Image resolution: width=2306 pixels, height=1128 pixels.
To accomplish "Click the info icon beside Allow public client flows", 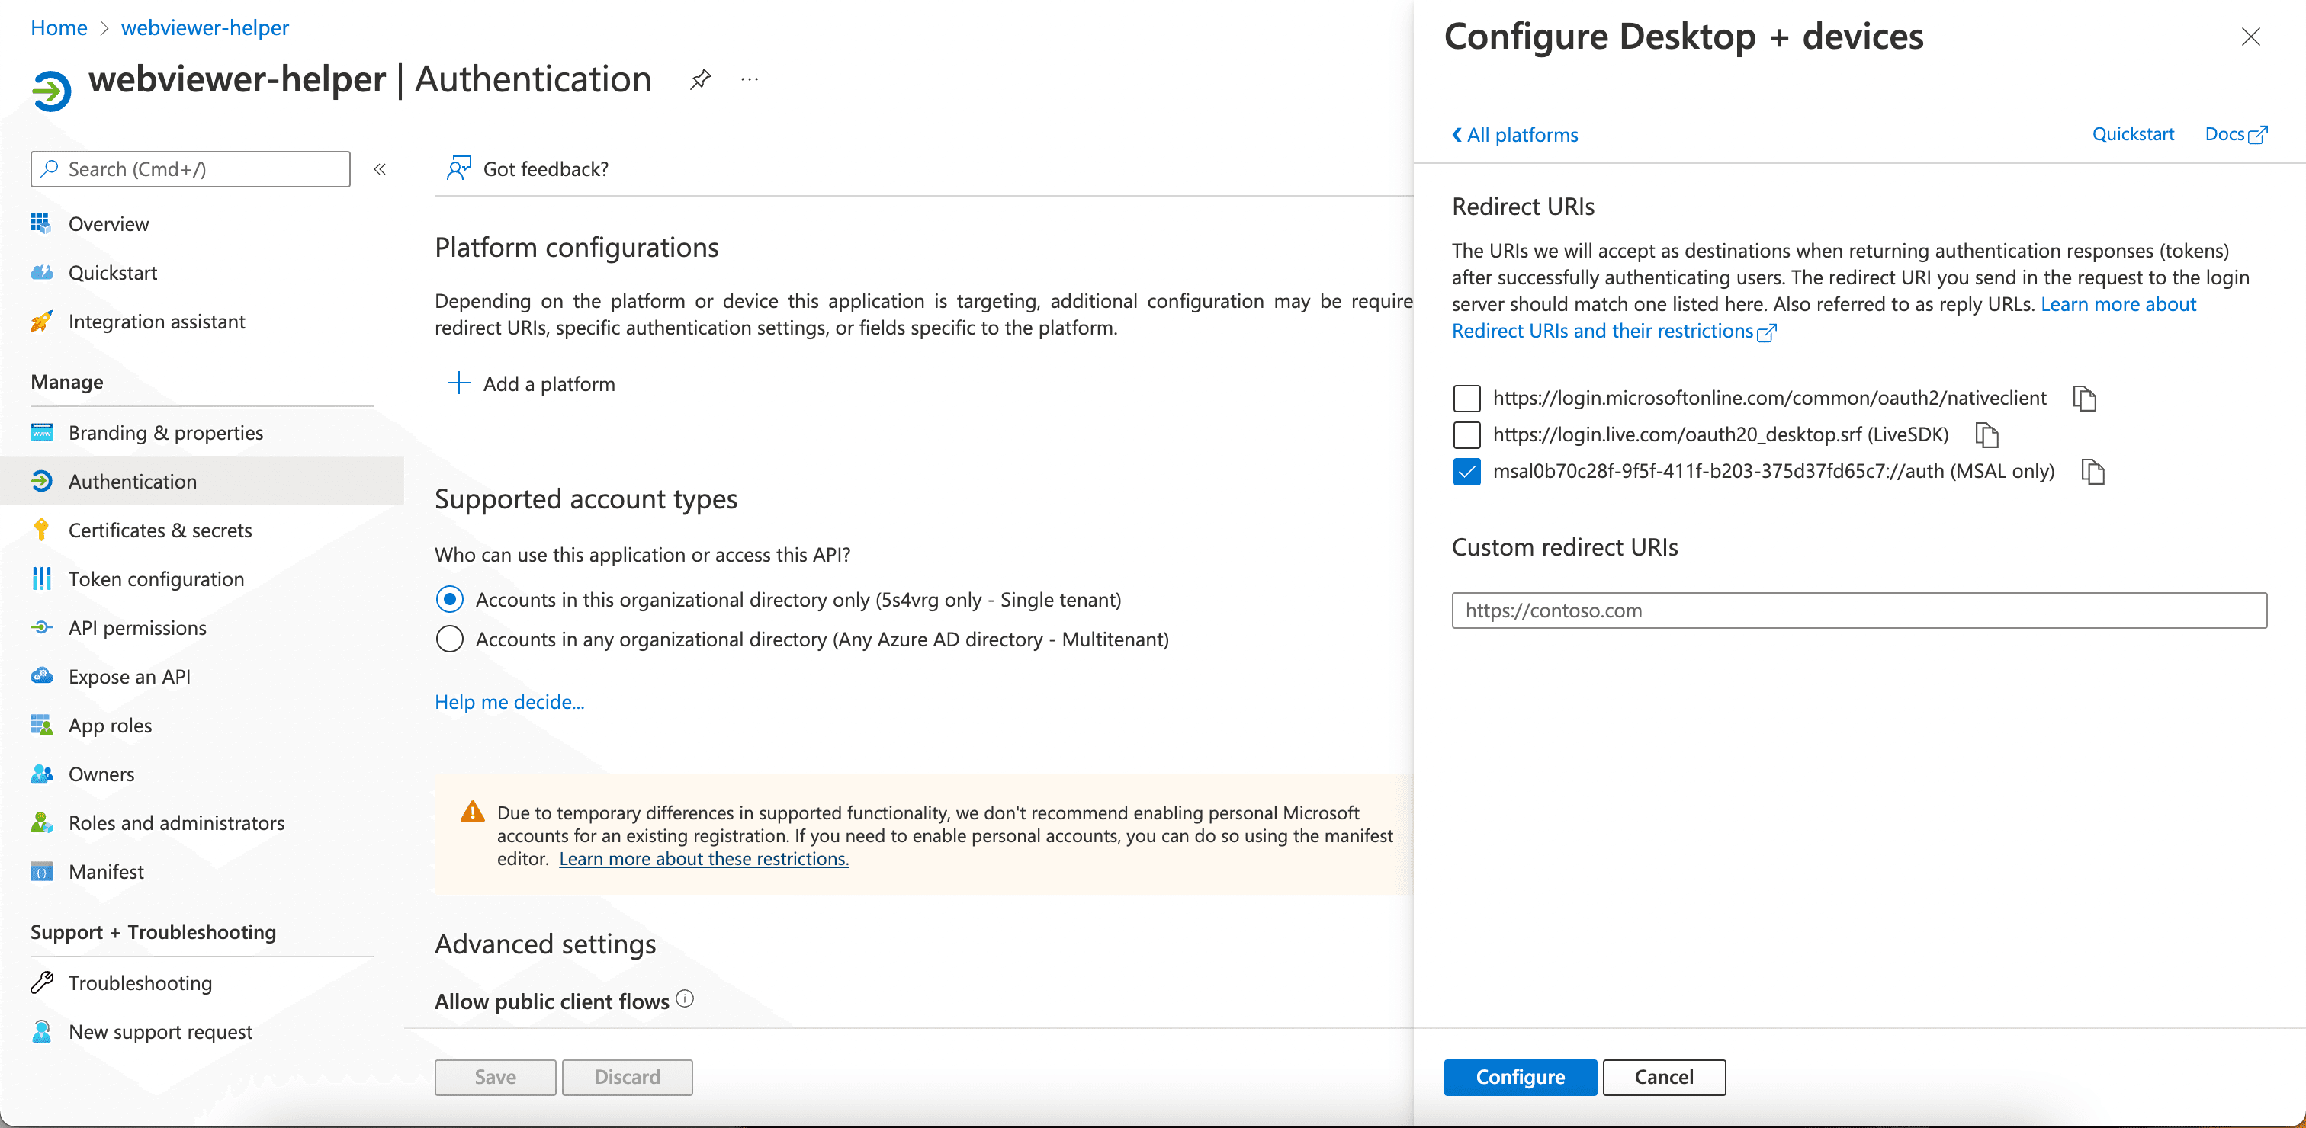I will tap(685, 999).
